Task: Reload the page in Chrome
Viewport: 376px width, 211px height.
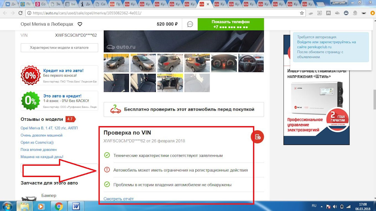Action: pyautogui.click(x=20, y=13)
